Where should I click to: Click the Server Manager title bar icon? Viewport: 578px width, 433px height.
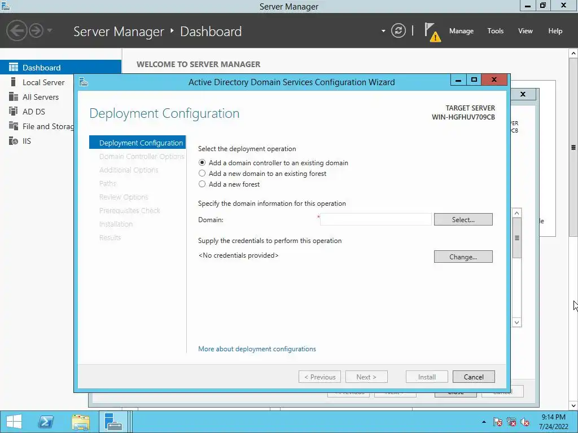coord(6,6)
